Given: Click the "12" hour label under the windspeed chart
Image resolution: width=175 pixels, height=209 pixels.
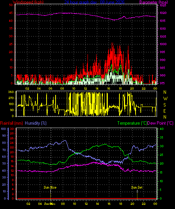Looking at the screenshot, I should click(85, 88).
